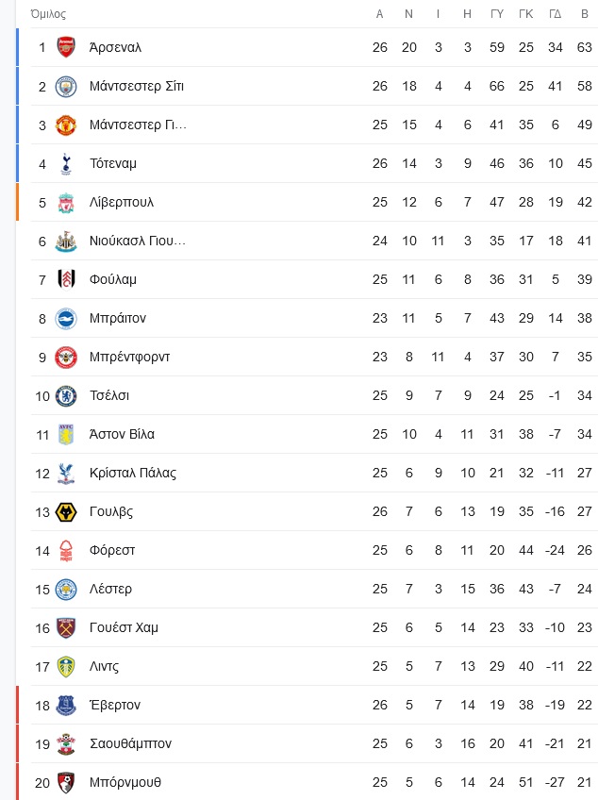Open the Κρίσταλ Πάλας team row
The width and height of the screenshot is (598, 800).
(314, 473)
